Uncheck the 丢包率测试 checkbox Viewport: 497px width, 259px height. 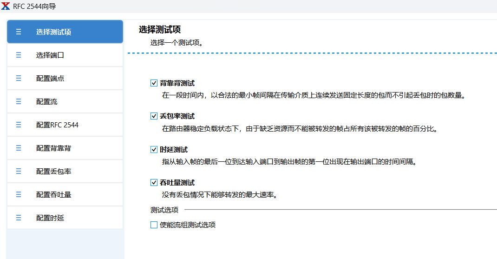(x=154, y=116)
